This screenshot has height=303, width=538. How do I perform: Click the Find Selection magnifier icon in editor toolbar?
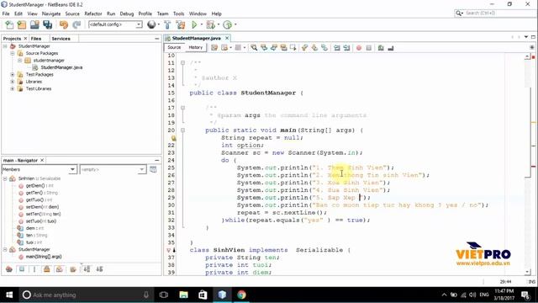click(254, 48)
